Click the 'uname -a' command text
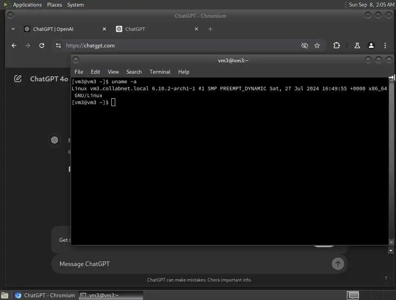Screen dimensions: 396x300 (124, 82)
